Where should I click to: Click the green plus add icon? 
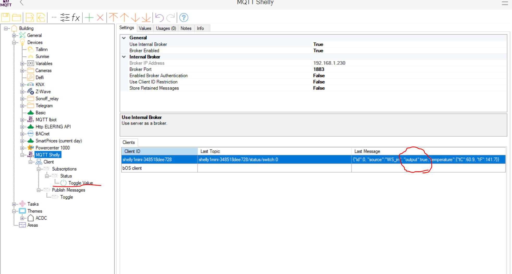89,17
